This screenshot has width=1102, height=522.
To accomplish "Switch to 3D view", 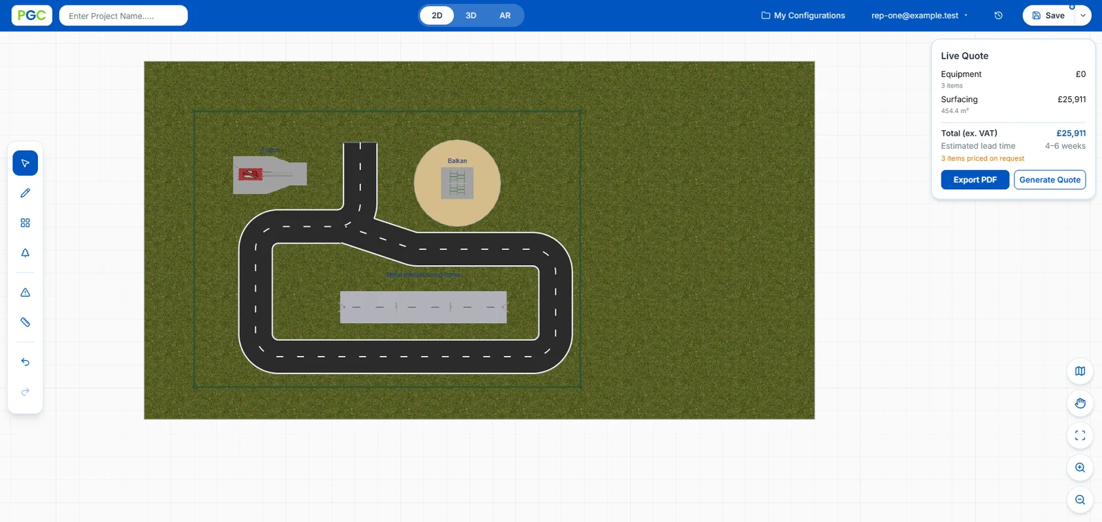I will point(471,15).
